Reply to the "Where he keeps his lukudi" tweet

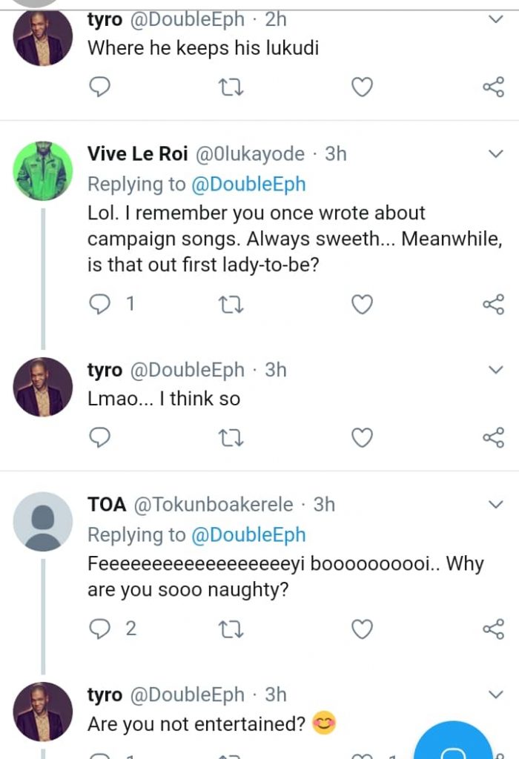99,88
